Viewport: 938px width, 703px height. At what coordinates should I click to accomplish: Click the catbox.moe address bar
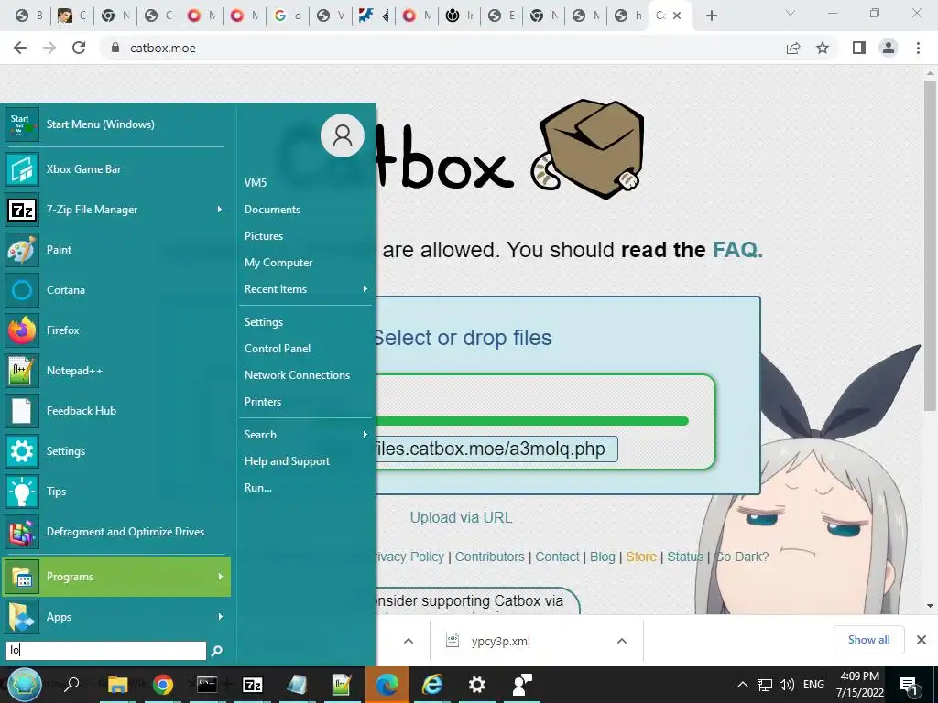[442, 48]
